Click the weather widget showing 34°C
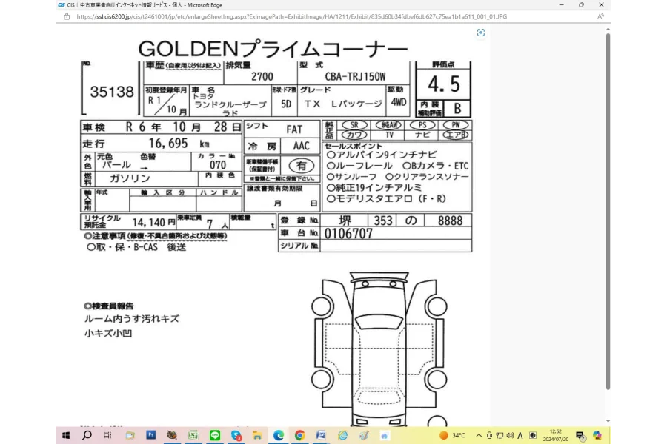667x444 pixels. coord(452,435)
